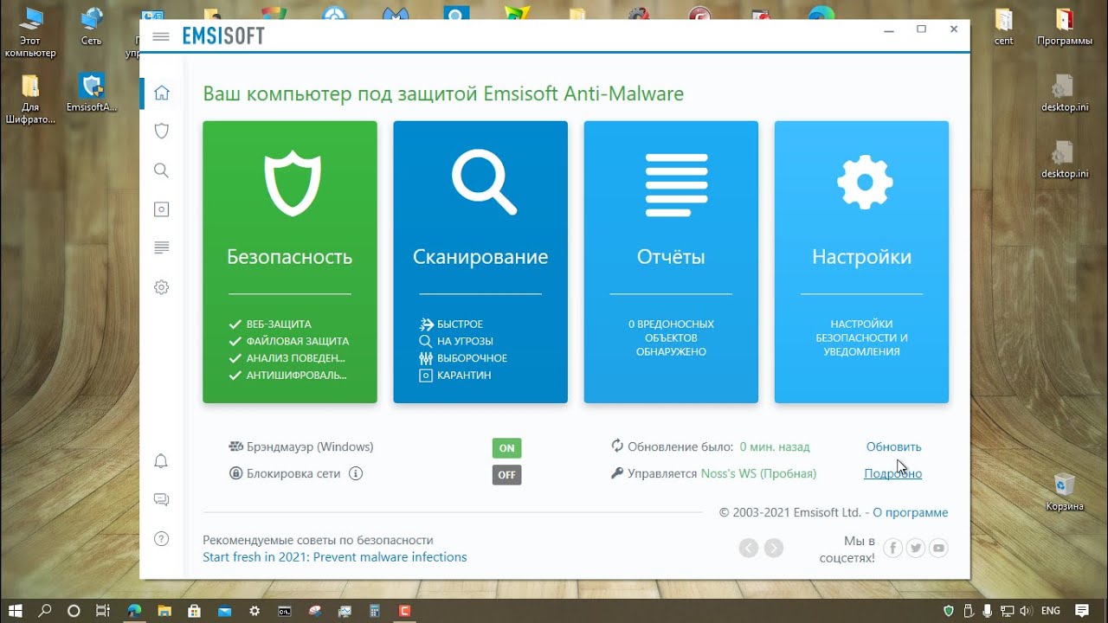Open Settings via sidebar gear icon
1108x623 pixels.
click(161, 287)
